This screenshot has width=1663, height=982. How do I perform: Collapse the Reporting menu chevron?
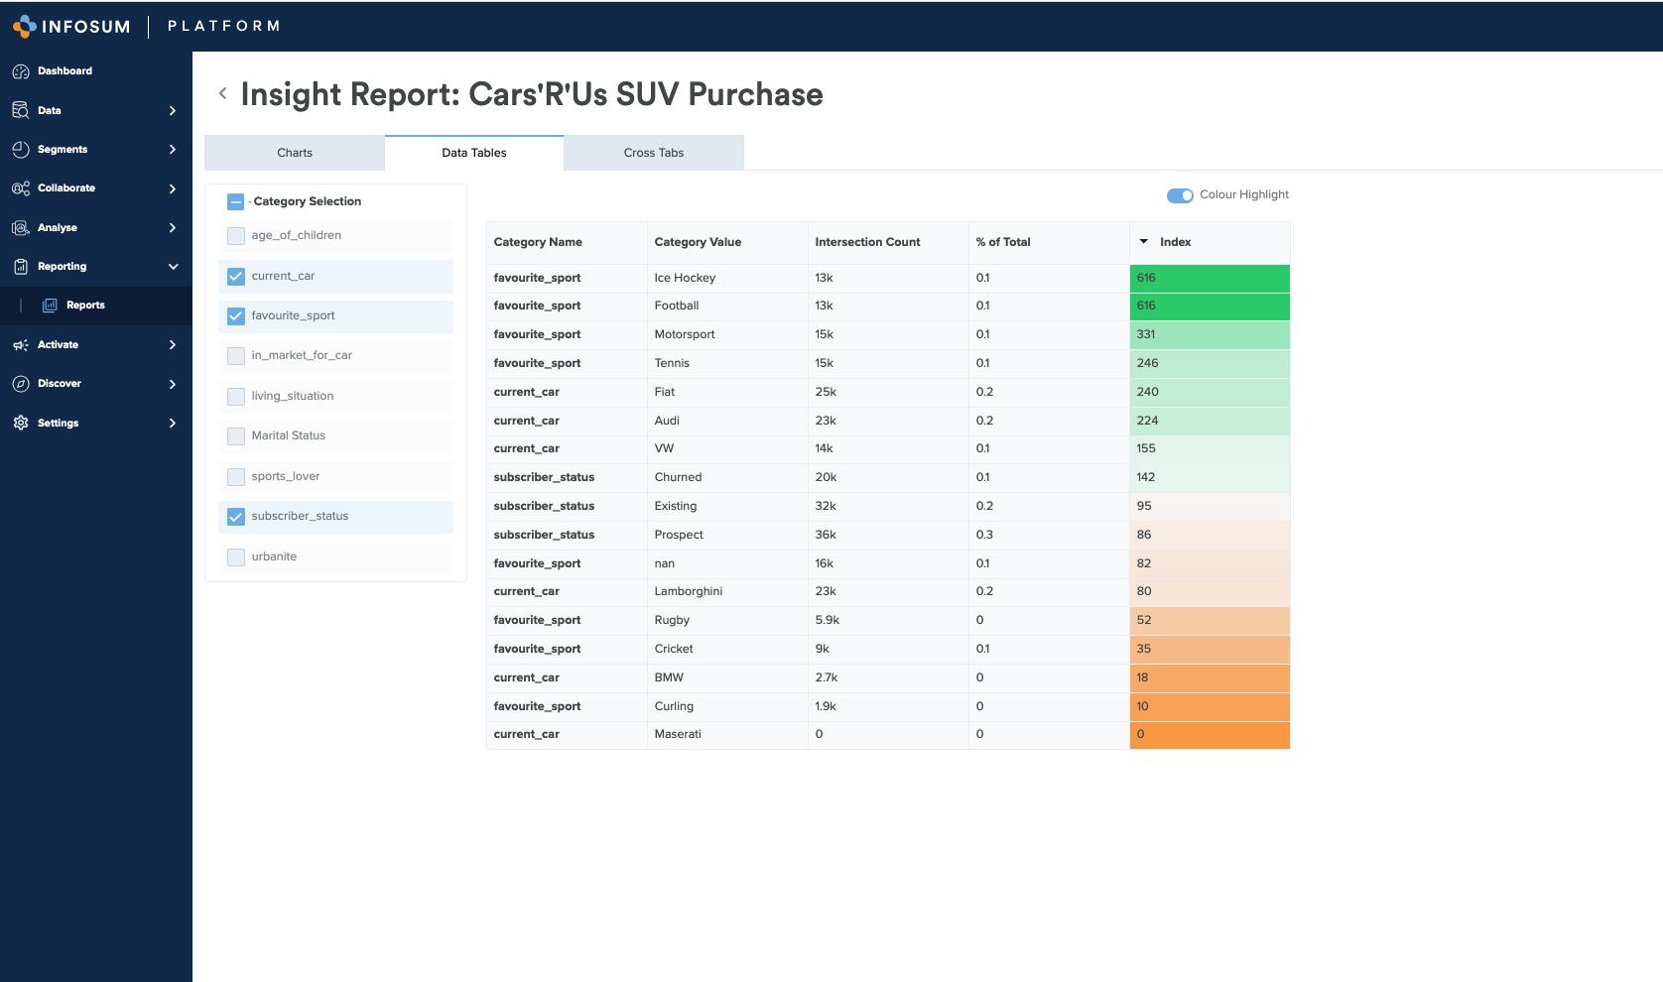pos(173,267)
